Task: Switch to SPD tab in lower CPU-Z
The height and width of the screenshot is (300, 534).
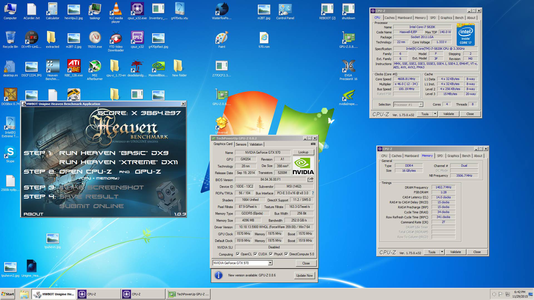Action: (440, 156)
